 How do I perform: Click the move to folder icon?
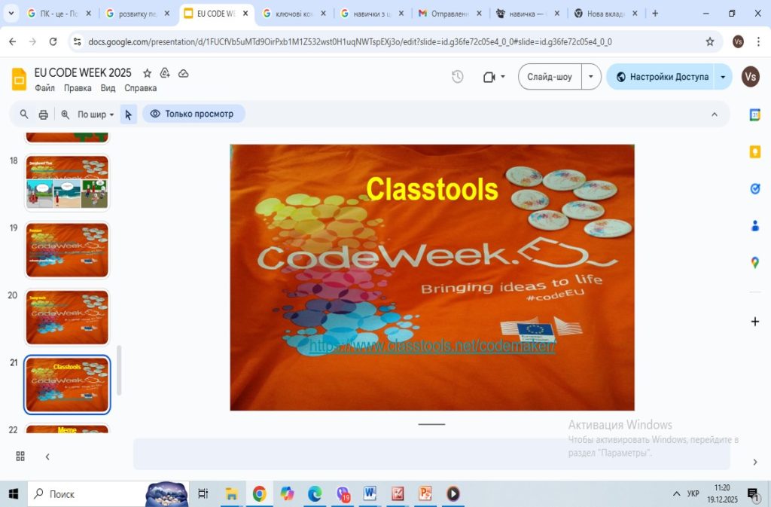[165, 73]
